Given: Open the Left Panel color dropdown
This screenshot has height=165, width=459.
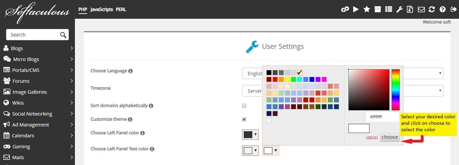Looking at the screenshot, I should 250,134.
